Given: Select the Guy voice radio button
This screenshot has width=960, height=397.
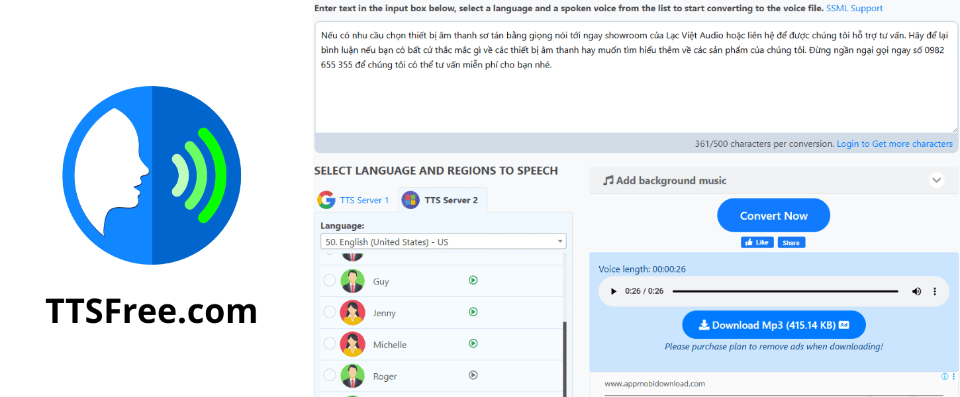Looking at the screenshot, I should coord(329,281).
